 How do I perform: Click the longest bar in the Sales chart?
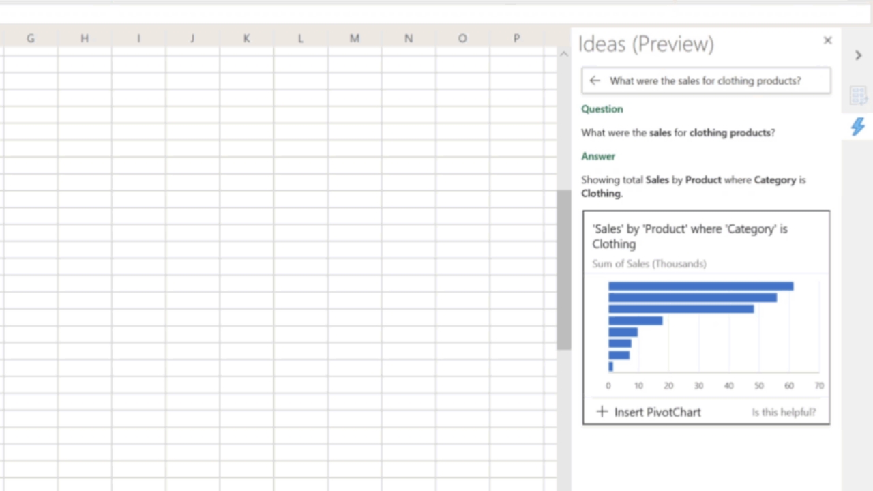[x=700, y=286]
